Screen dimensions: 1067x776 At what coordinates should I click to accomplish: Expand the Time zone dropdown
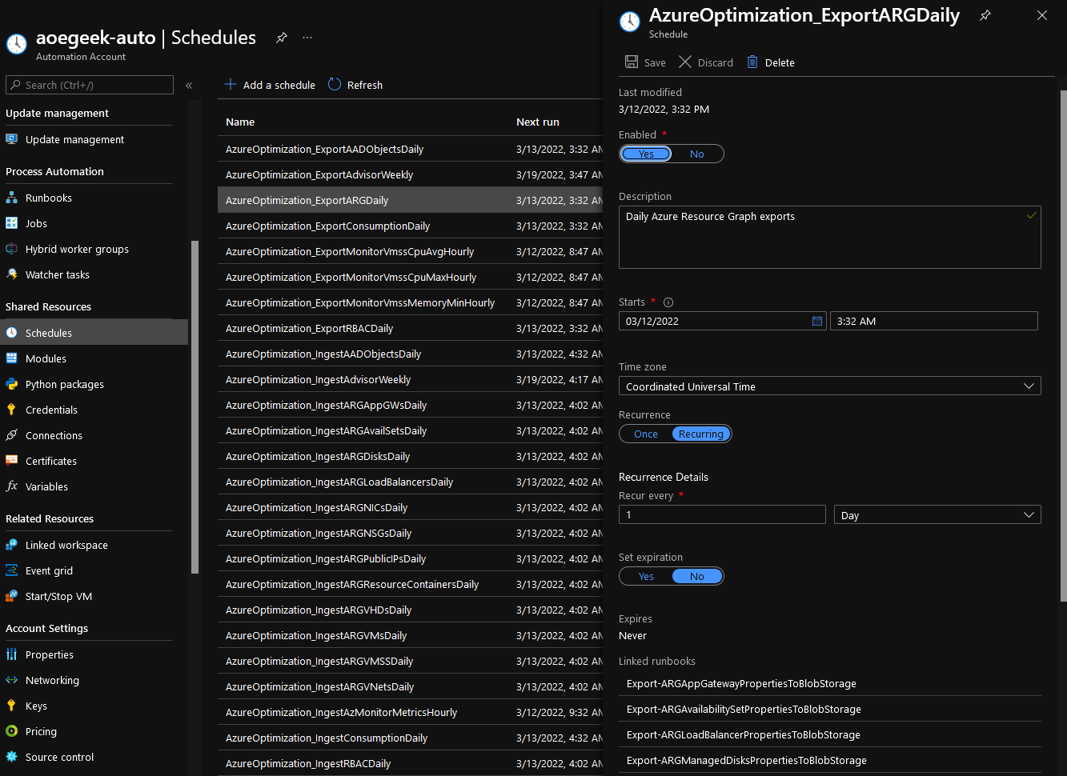tap(830, 386)
